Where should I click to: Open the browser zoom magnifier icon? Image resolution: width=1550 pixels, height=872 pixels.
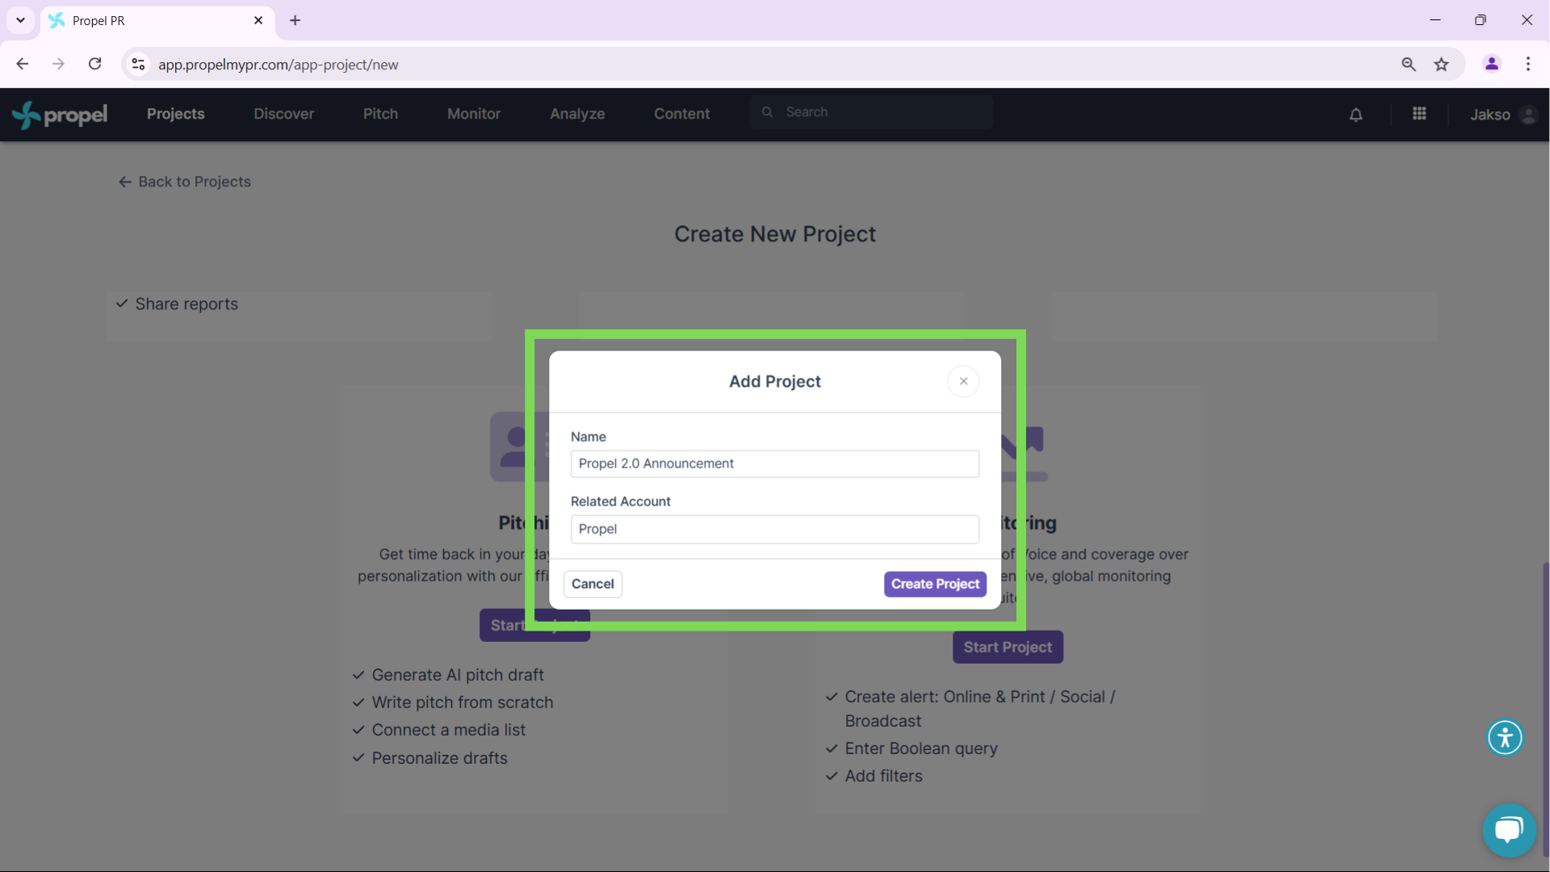click(1409, 64)
